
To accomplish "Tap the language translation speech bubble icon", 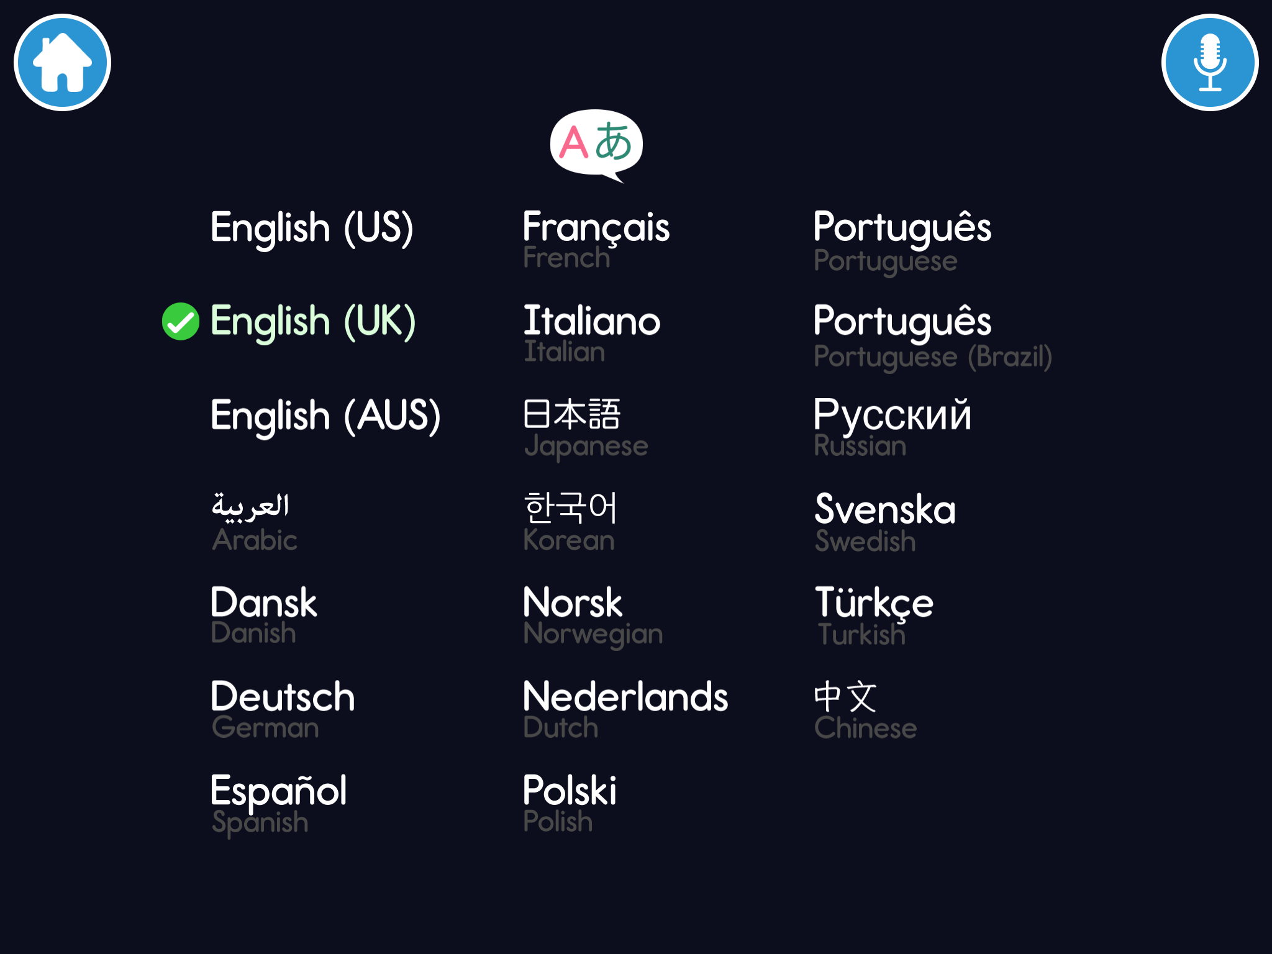I will click(596, 145).
